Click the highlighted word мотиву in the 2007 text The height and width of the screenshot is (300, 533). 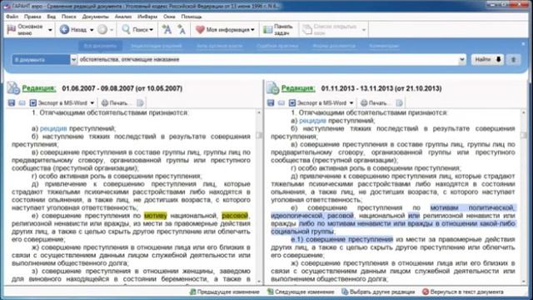[156, 216]
